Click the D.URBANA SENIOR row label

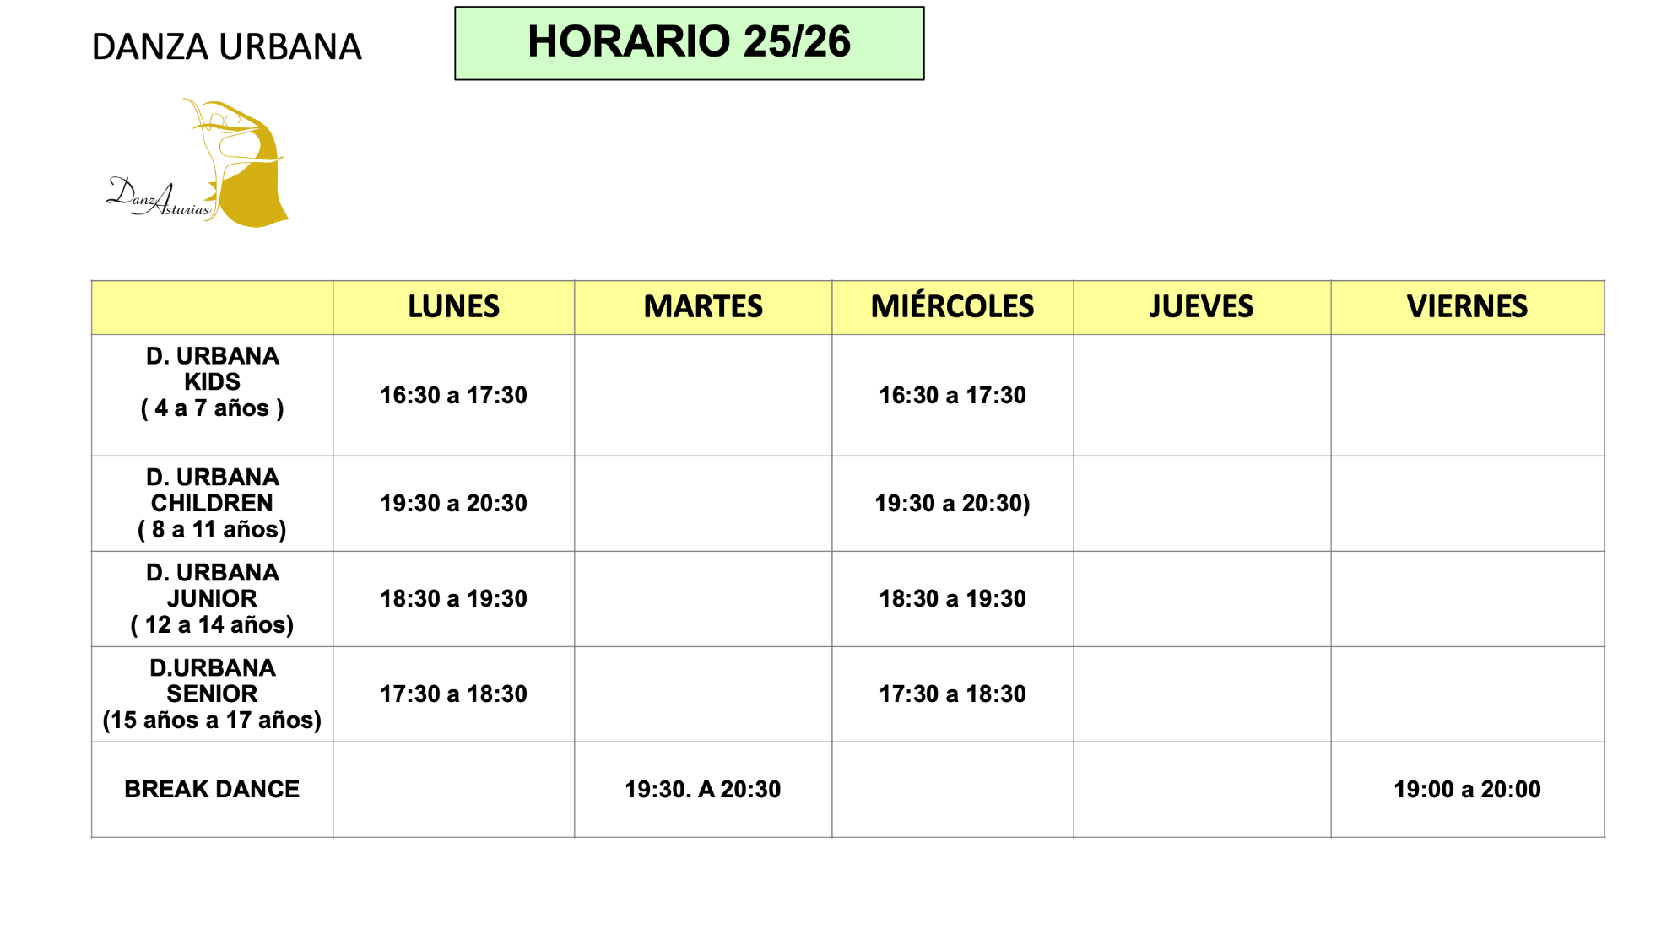click(212, 694)
